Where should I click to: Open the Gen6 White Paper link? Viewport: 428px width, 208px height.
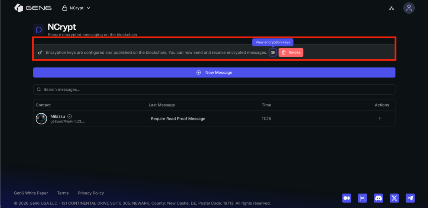point(31,193)
